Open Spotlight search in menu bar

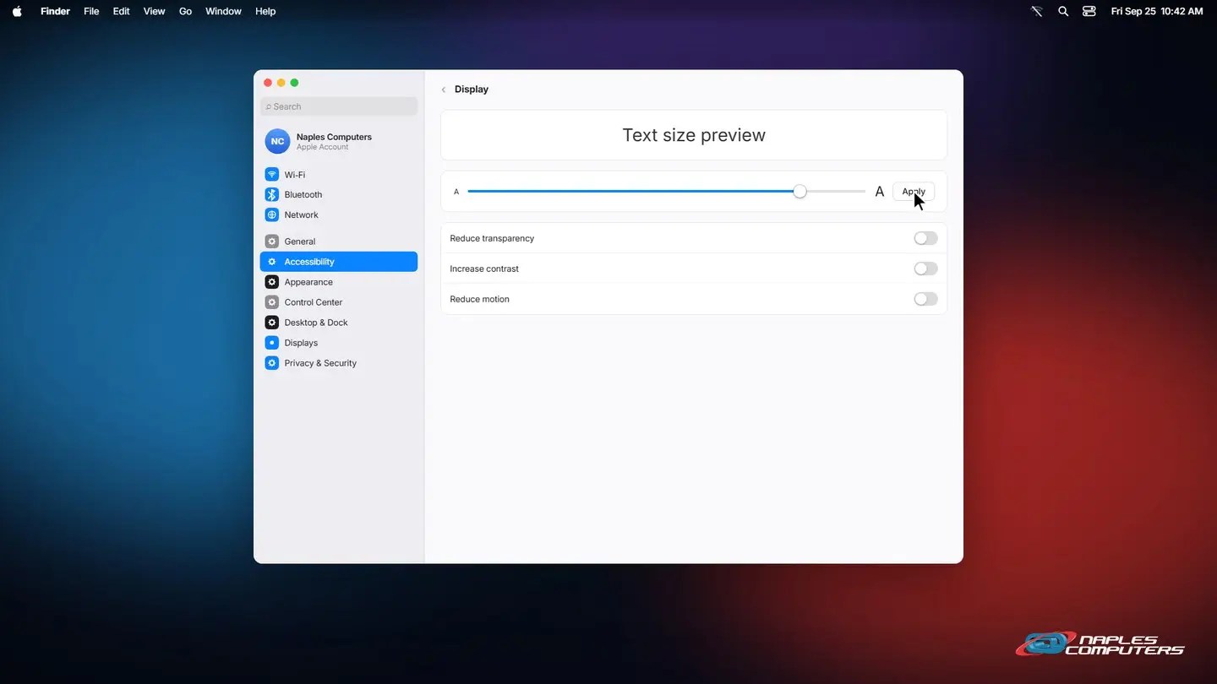[x=1063, y=11]
